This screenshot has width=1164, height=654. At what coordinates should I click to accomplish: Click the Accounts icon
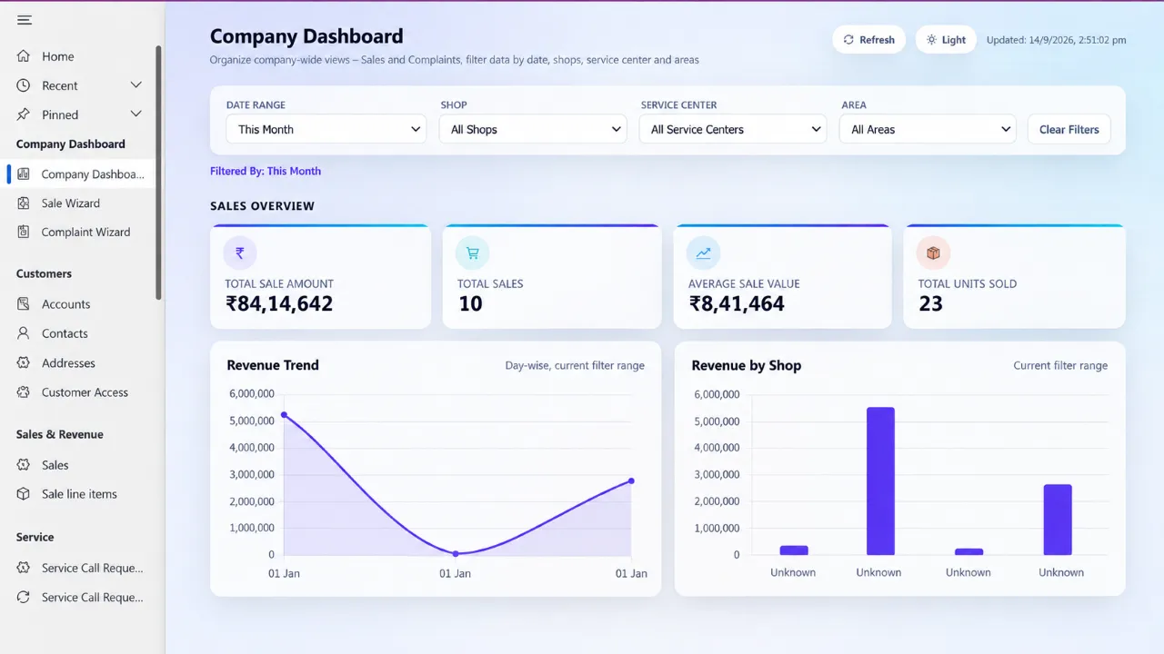coord(24,304)
